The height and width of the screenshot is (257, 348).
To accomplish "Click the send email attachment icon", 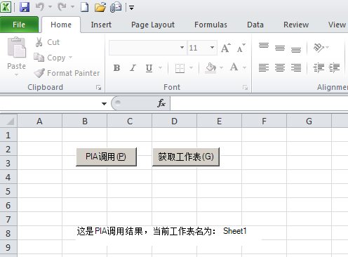I will [x=116, y=7].
